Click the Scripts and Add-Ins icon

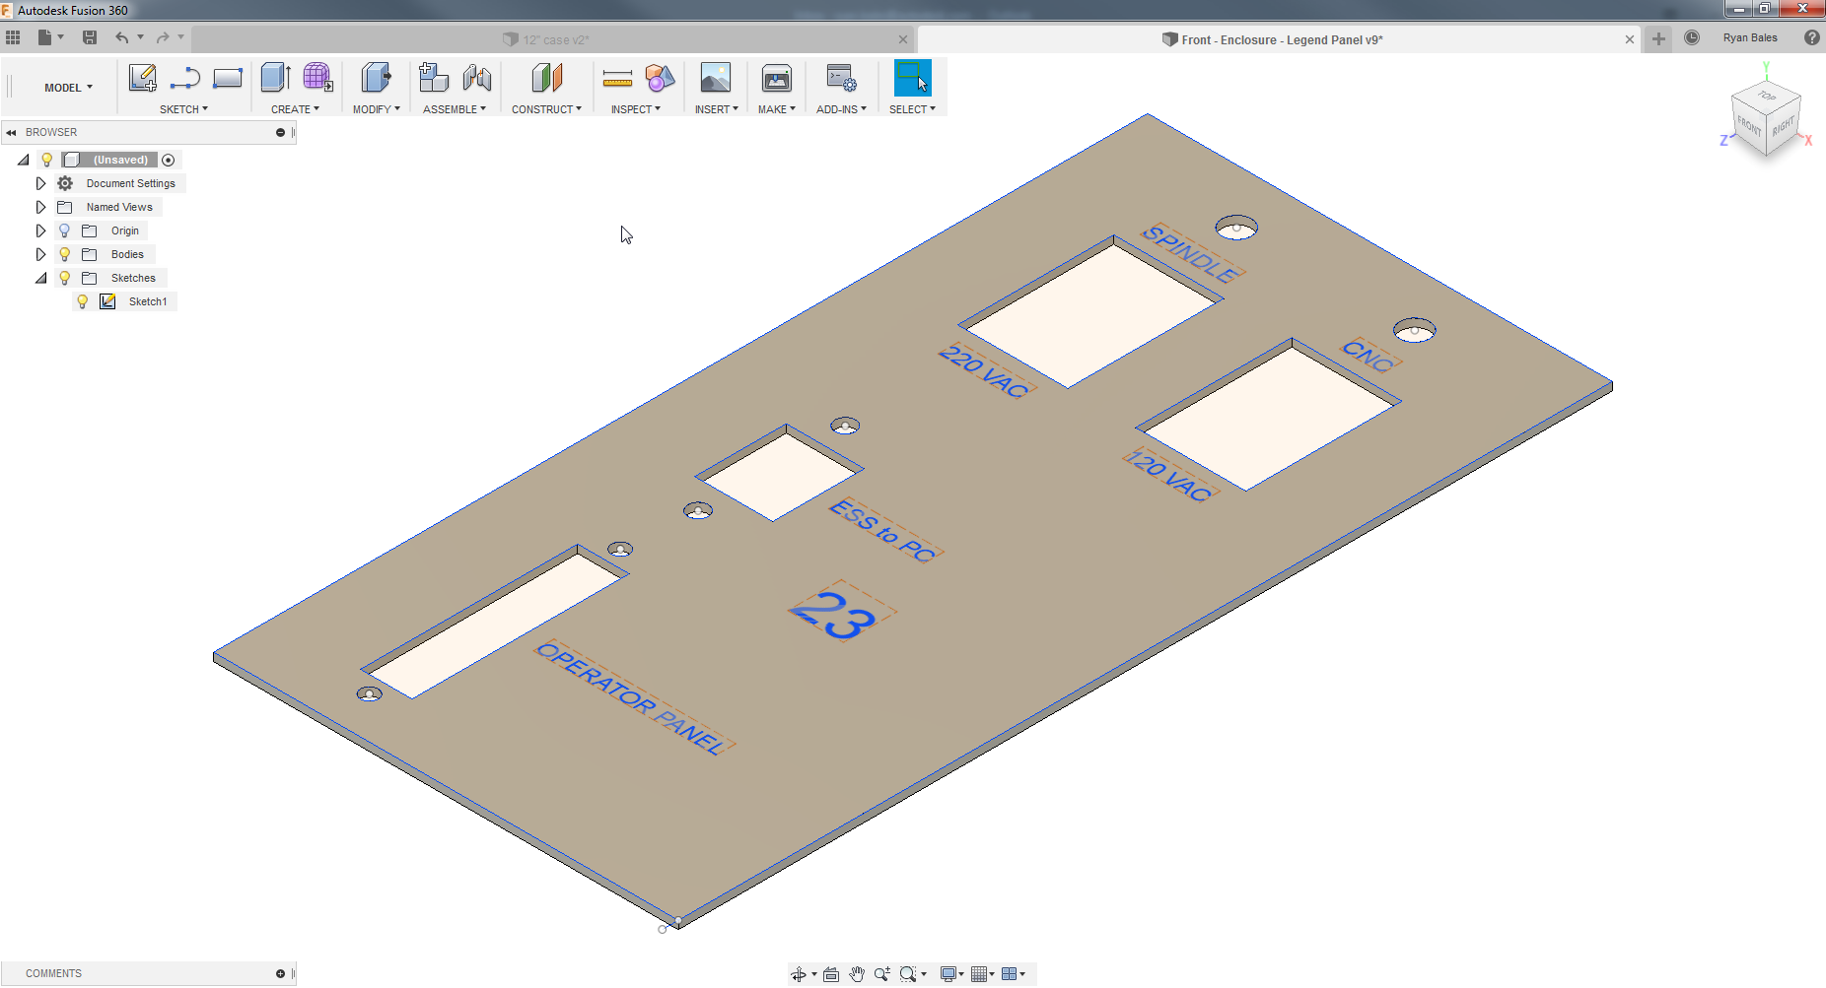coord(841,78)
